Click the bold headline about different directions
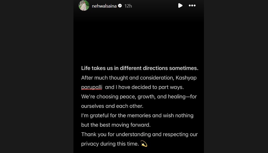 coord(140,68)
